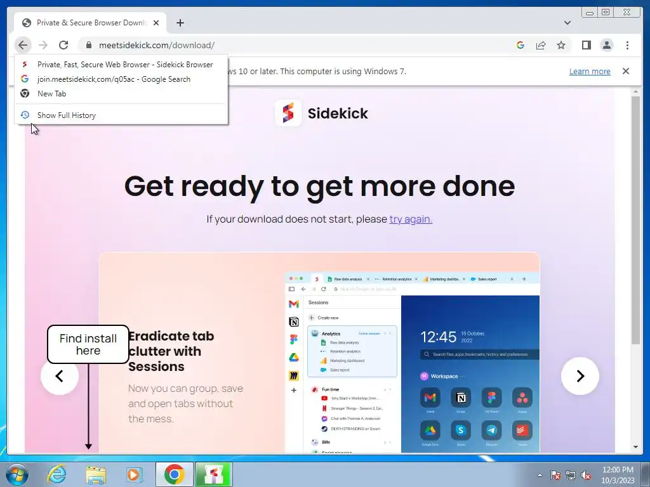Launch Internet Explorer from the taskbar
Viewport: 650px width, 487px height.
56,474
